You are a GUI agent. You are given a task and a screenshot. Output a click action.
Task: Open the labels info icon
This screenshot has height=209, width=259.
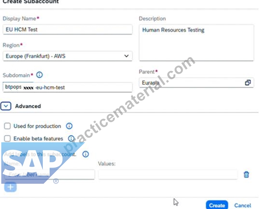[x=86, y=154]
